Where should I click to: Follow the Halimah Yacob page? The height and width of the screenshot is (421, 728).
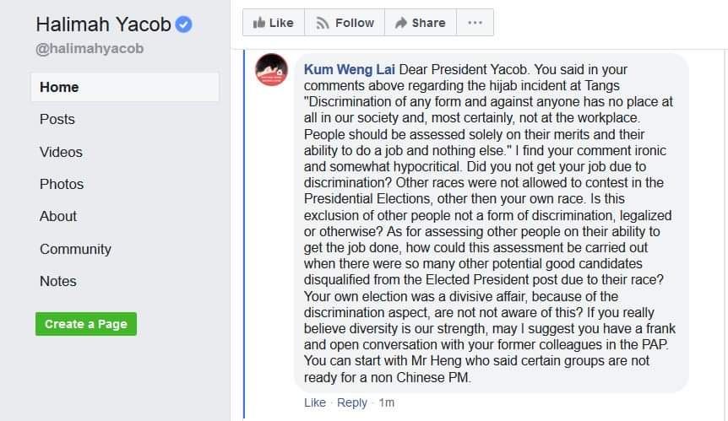point(345,23)
